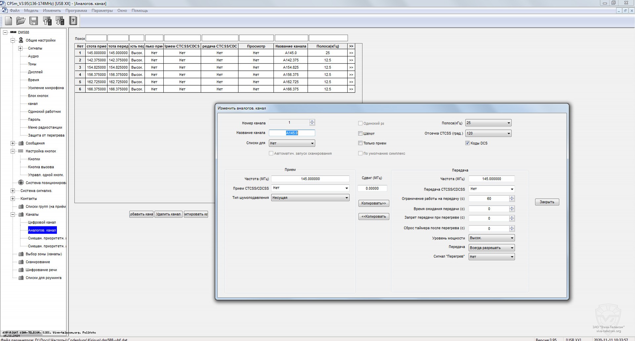Click the Save floppy disk icon
635x341 pixels.
[x=34, y=21]
